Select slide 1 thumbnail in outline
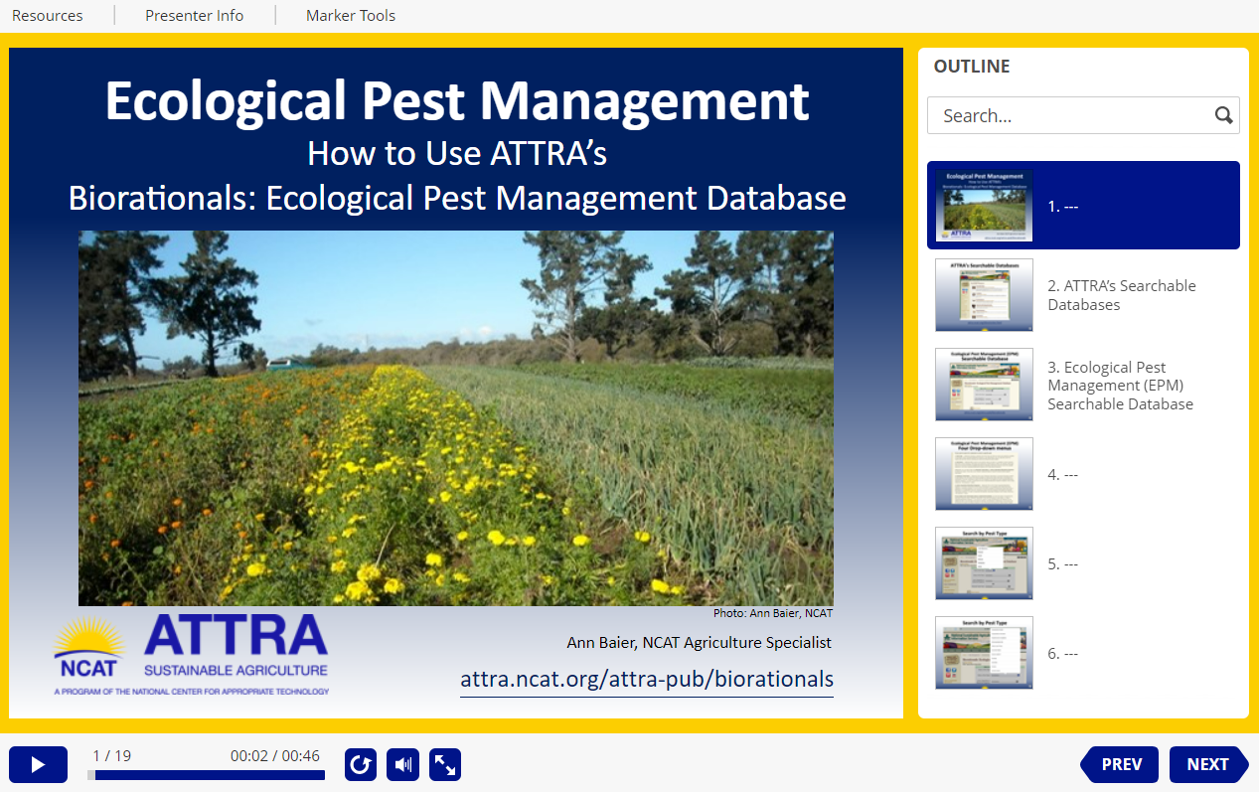The height and width of the screenshot is (792, 1259). [x=984, y=206]
